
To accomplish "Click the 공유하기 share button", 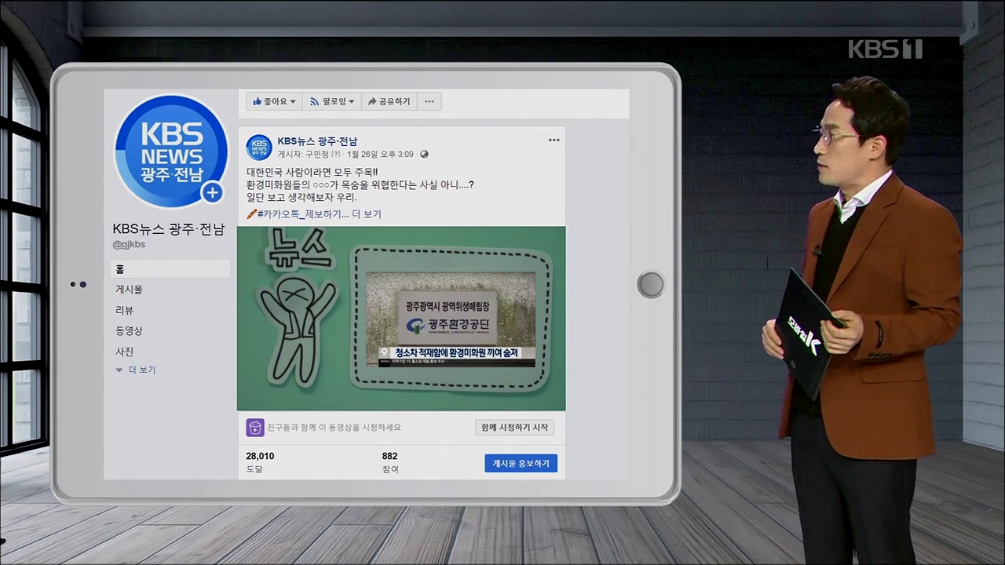I will (389, 101).
